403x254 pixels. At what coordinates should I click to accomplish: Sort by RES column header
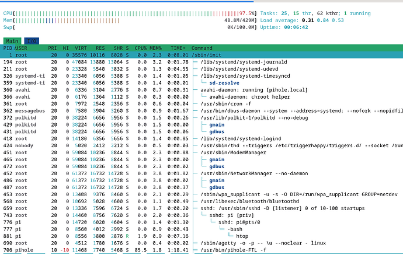pyautogui.click(x=100, y=48)
